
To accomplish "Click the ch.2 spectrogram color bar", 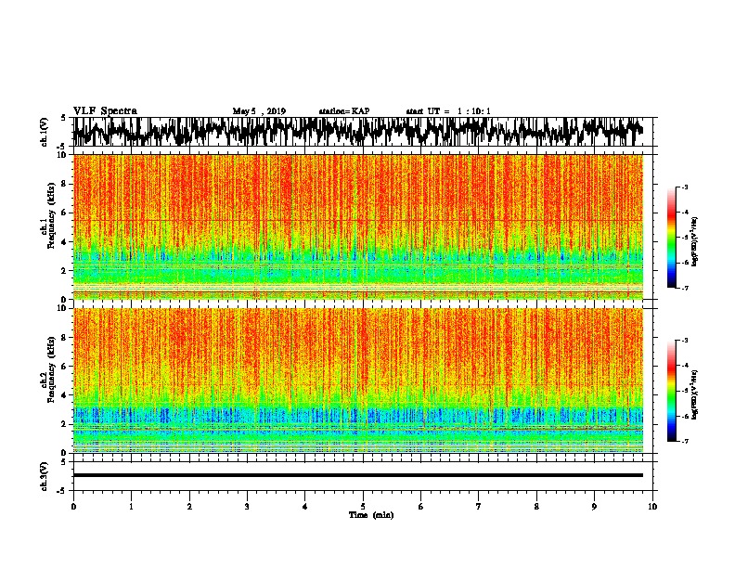I will 671,391.
